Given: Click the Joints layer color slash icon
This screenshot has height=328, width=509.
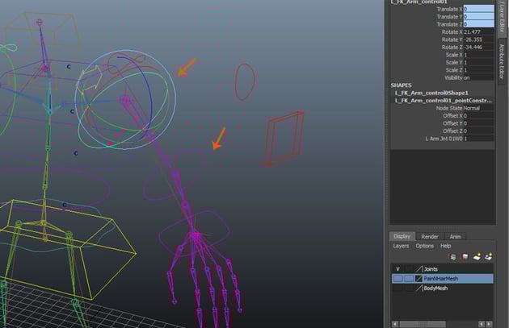Looking at the screenshot, I should pyautogui.click(x=419, y=269).
